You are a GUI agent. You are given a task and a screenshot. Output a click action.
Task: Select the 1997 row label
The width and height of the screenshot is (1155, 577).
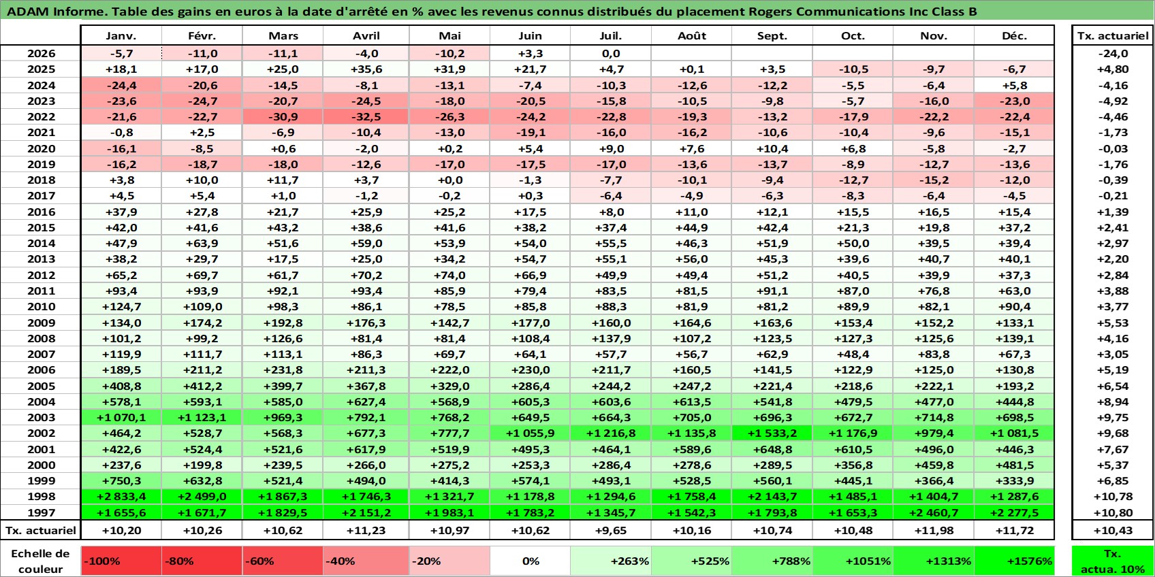pyautogui.click(x=41, y=512)
